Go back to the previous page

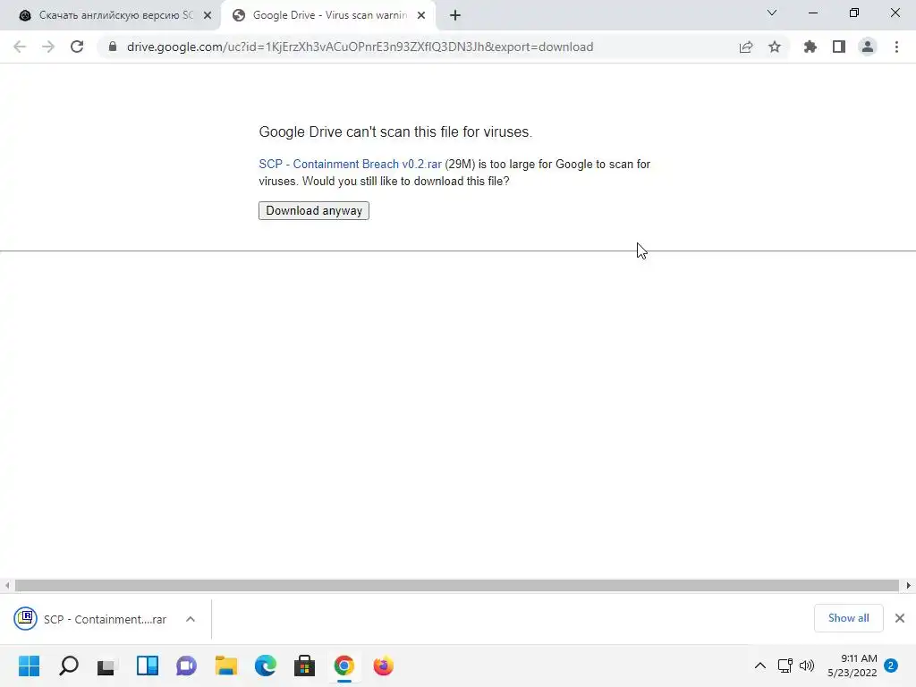(20, 47)
